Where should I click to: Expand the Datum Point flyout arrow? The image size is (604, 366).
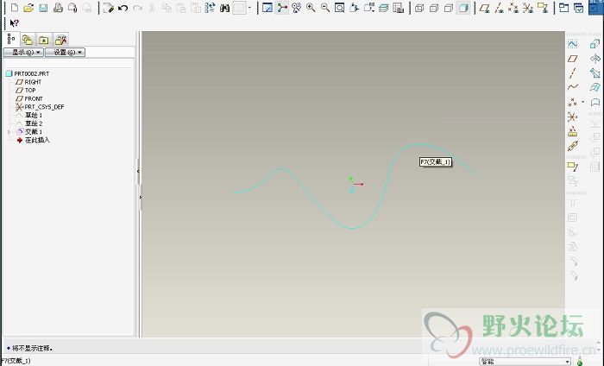point(582,102)
